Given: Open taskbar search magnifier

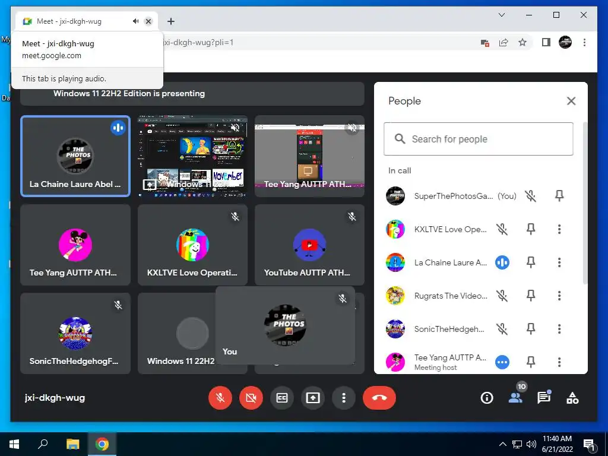Looking at the screenshot, I should [x=43, y=444].
